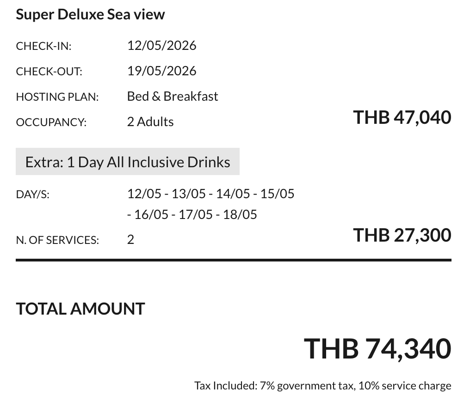Click the Extra: 1 Day All Inclusive Drinks badge
This screenshot has width=470, height=401.
pyautogui.click(x=128, y=162)
